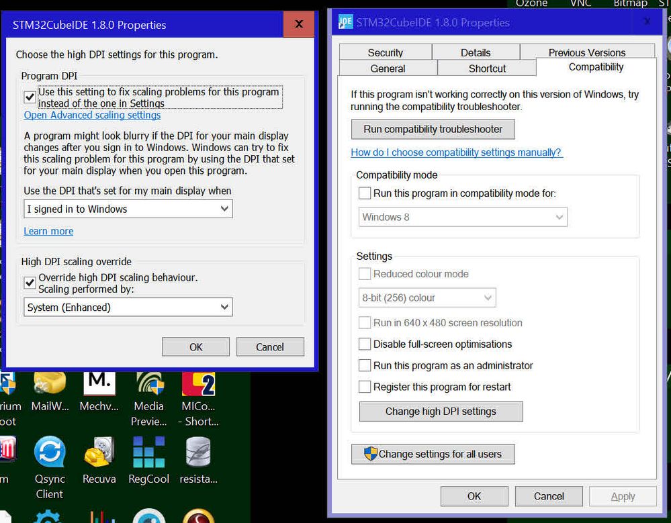Click Apply in the Compatibility properties window
The width and height of the screenshot is (671, 523).
click(623, 496)
